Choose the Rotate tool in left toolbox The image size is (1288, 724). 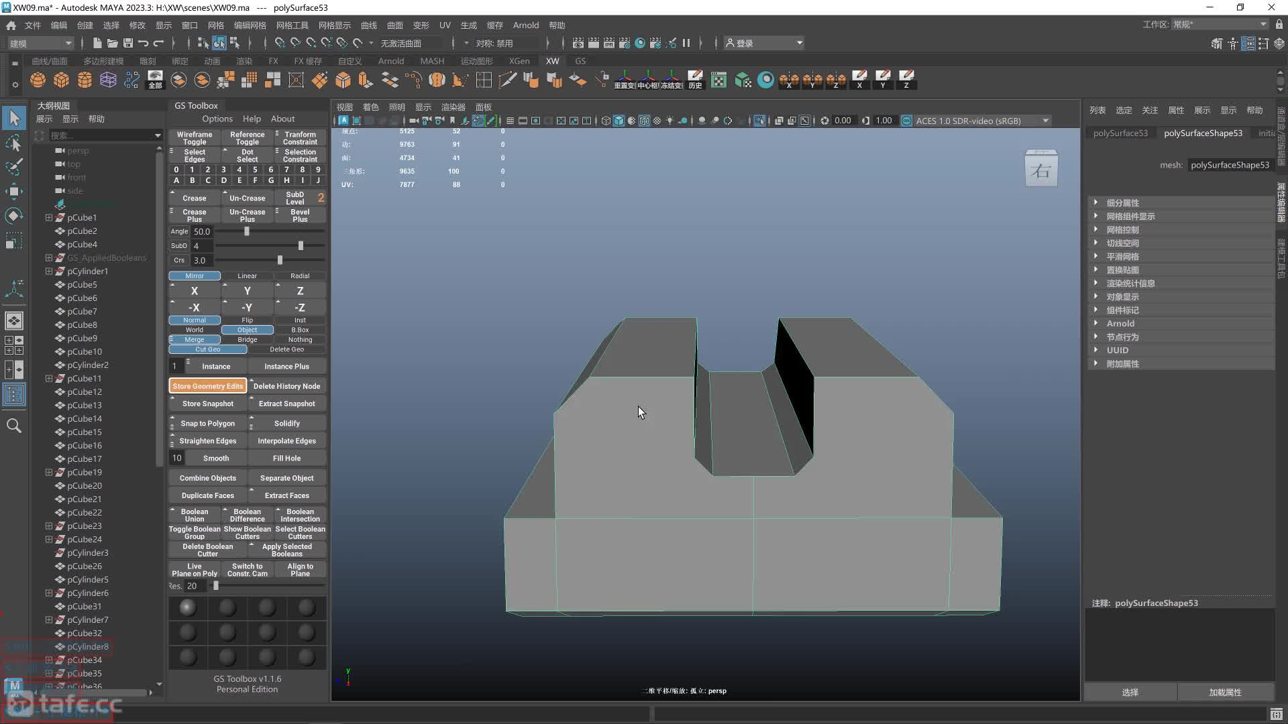pos(14,216)
